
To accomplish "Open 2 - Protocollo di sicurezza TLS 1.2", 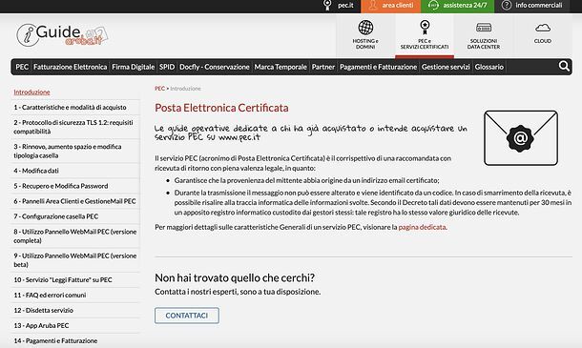I will 73,127.
